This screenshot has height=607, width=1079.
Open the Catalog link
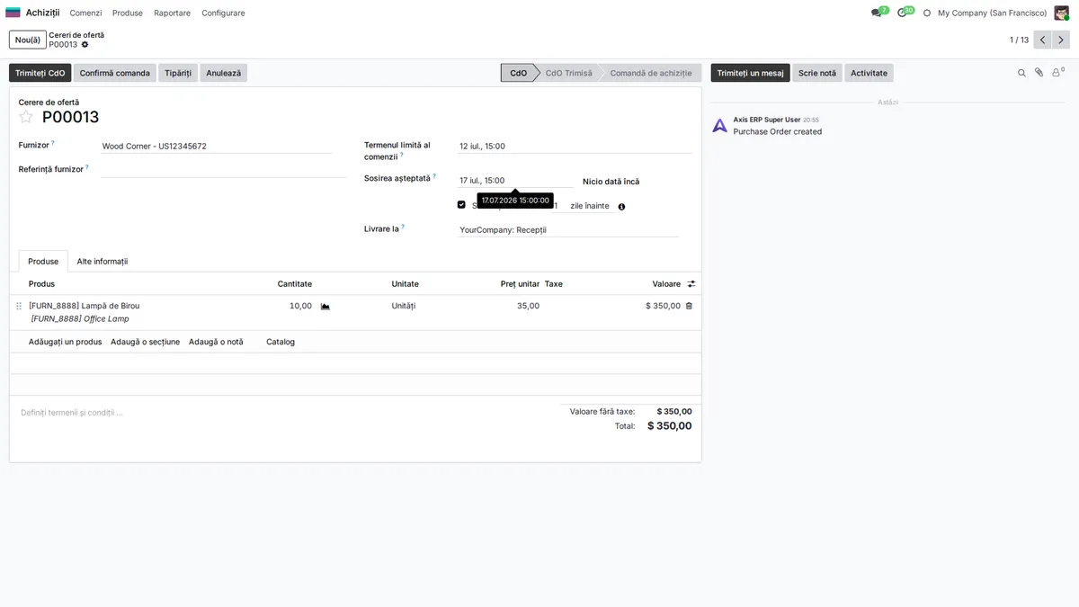pyautogui.click(x=281, y=342)
